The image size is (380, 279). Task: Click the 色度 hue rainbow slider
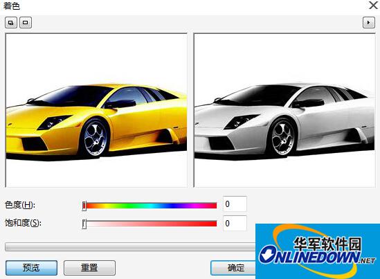click(150, 206)
